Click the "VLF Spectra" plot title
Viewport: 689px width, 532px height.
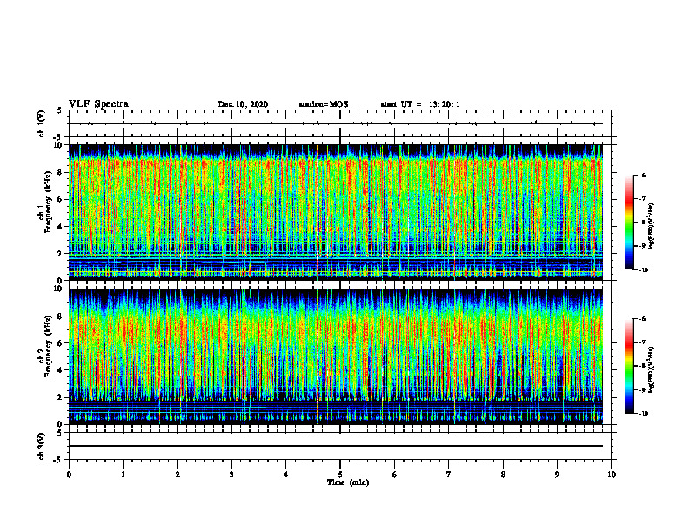click(x=98, y=104)
